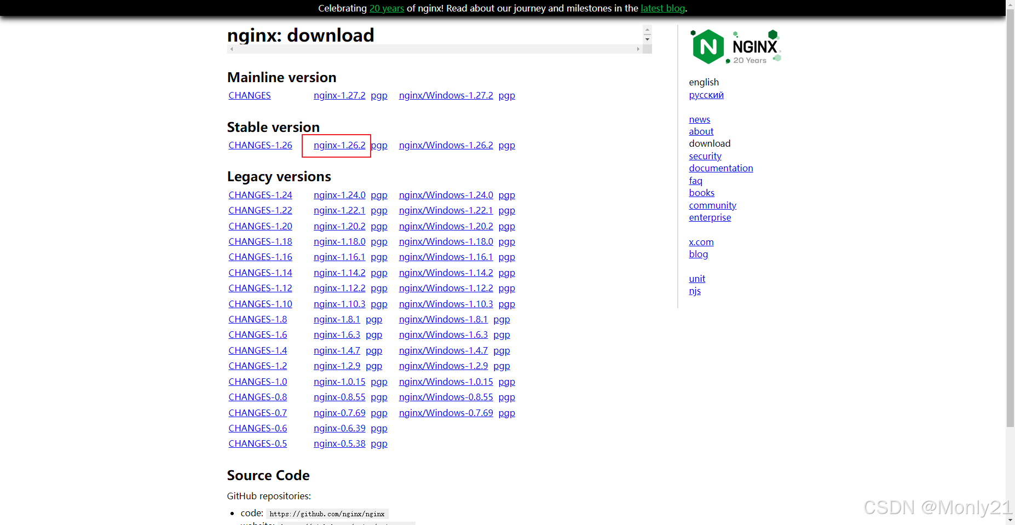Open CHANGES-0.5 link

pos(258,443)
